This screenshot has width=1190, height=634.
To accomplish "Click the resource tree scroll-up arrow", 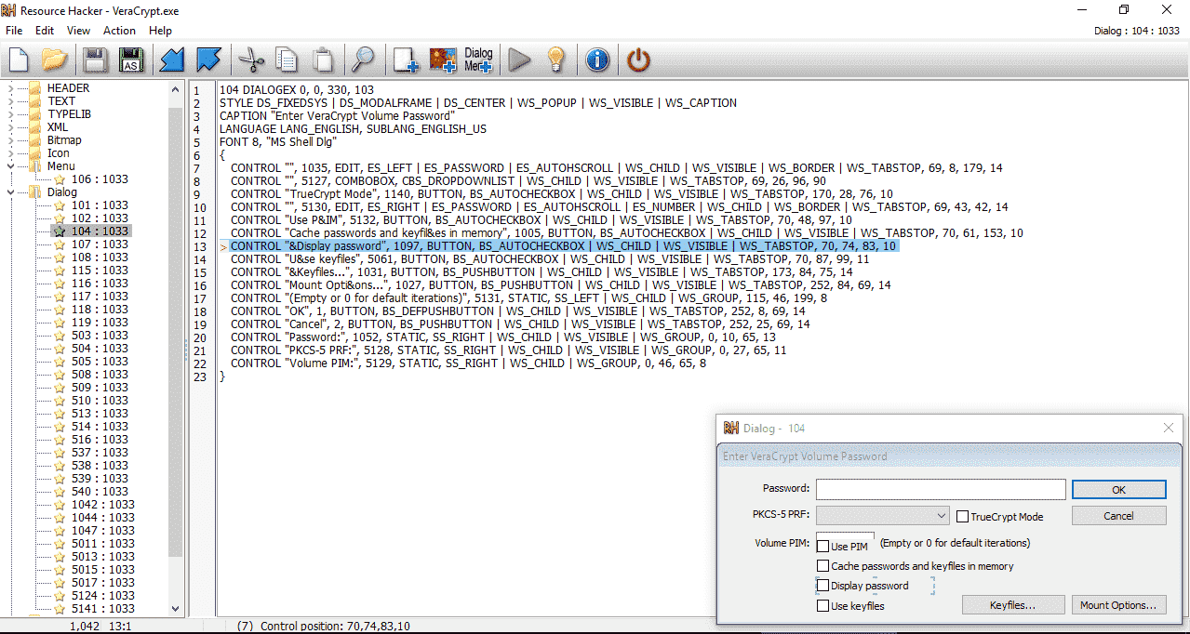I will tap(176, 89).
